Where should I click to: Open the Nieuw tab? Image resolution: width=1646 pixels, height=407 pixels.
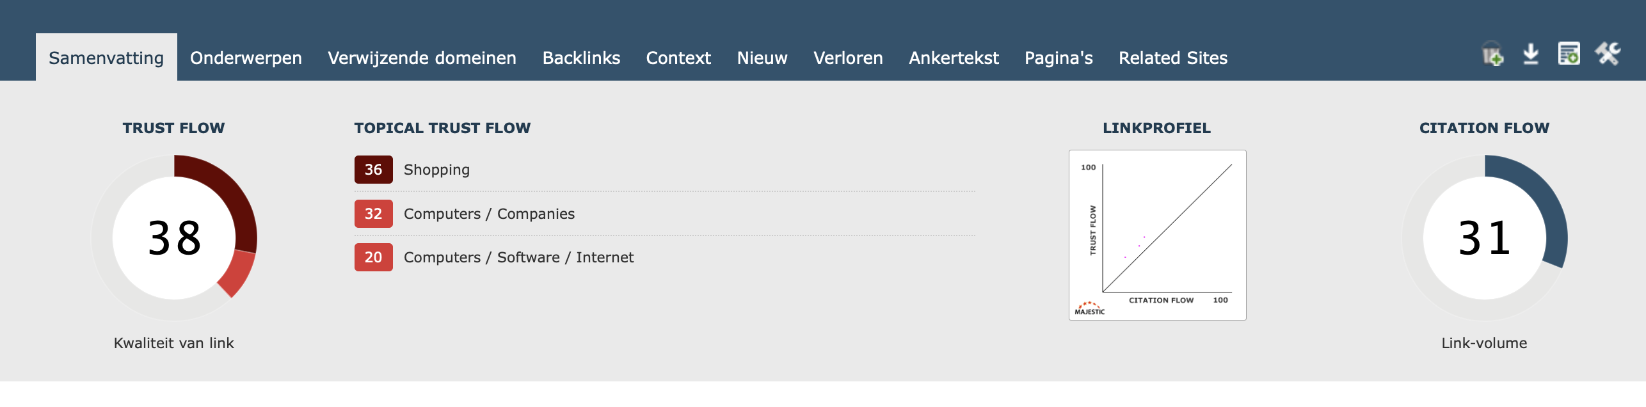762,58
